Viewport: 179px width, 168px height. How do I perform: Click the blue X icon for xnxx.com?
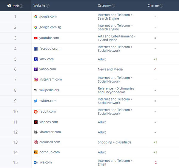pos(36,59)
